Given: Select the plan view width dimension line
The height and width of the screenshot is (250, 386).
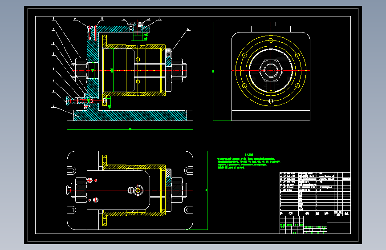Looking at the screenshot, I should (207, 190).
